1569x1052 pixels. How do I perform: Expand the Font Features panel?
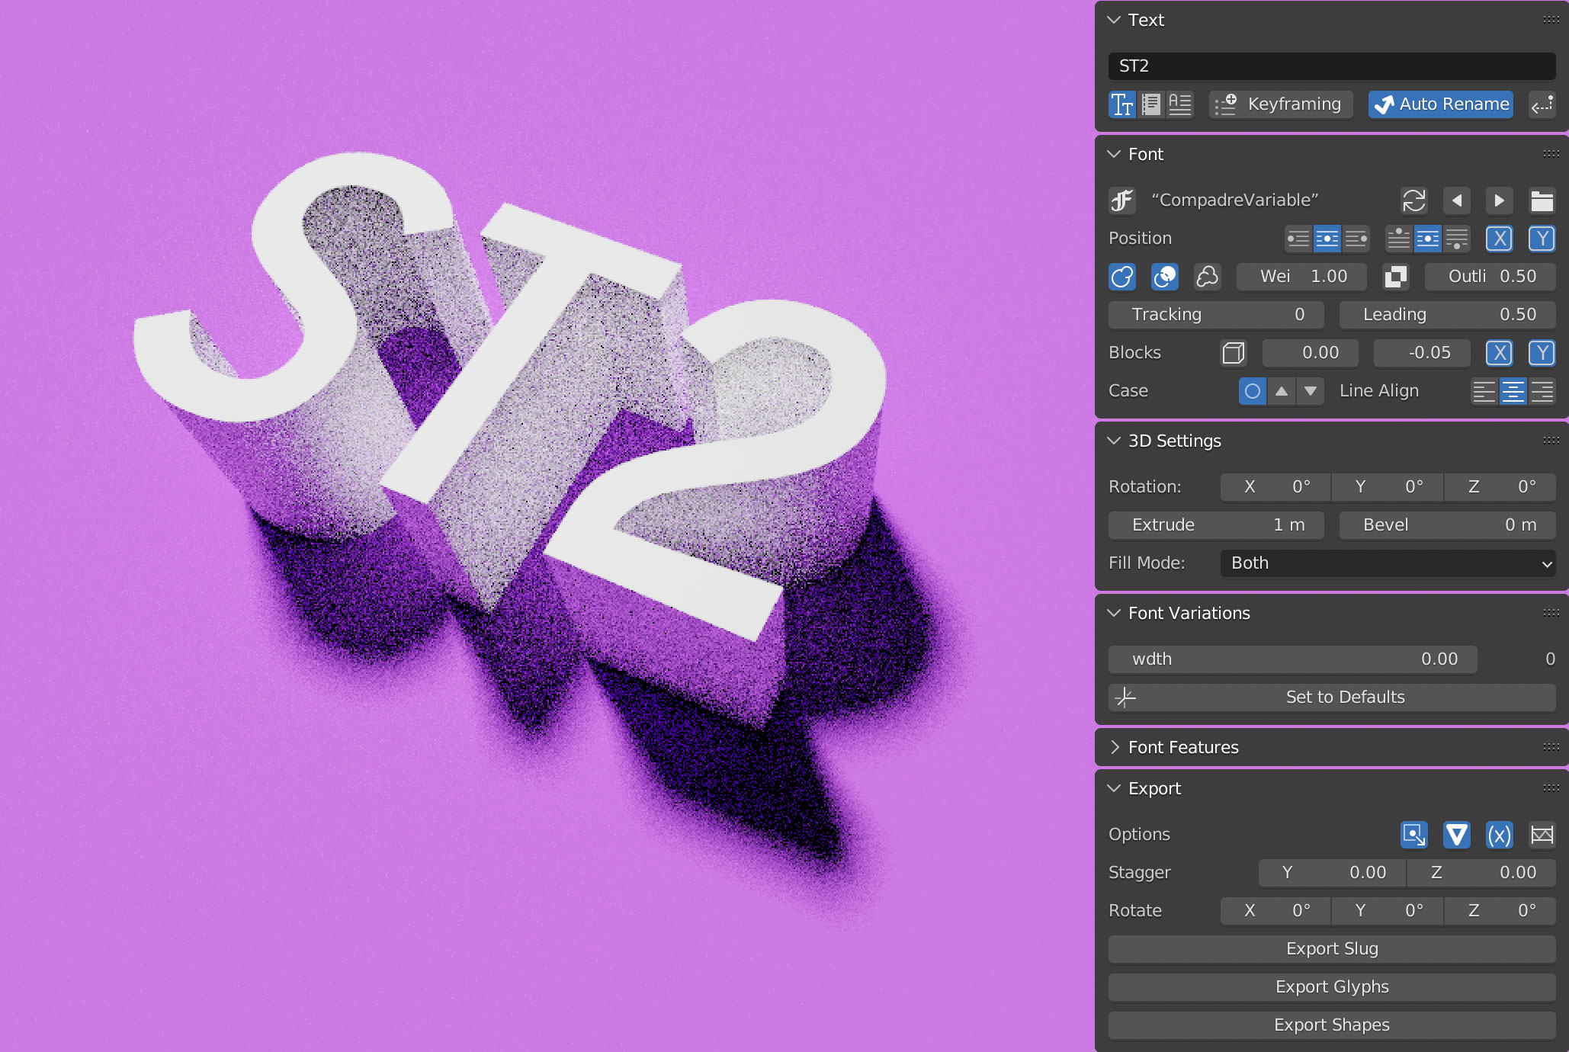tap(1182, 747)
